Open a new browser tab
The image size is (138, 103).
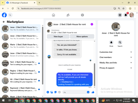point(39,3)
